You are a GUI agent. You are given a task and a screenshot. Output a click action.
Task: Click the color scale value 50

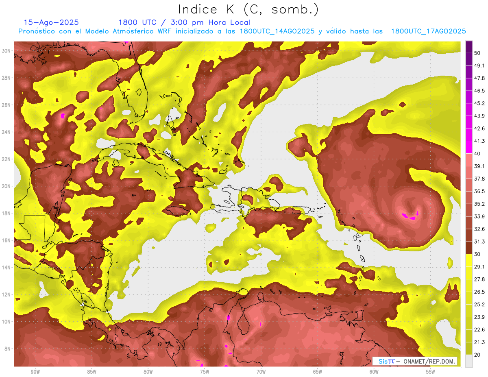(x=477, y=53)
